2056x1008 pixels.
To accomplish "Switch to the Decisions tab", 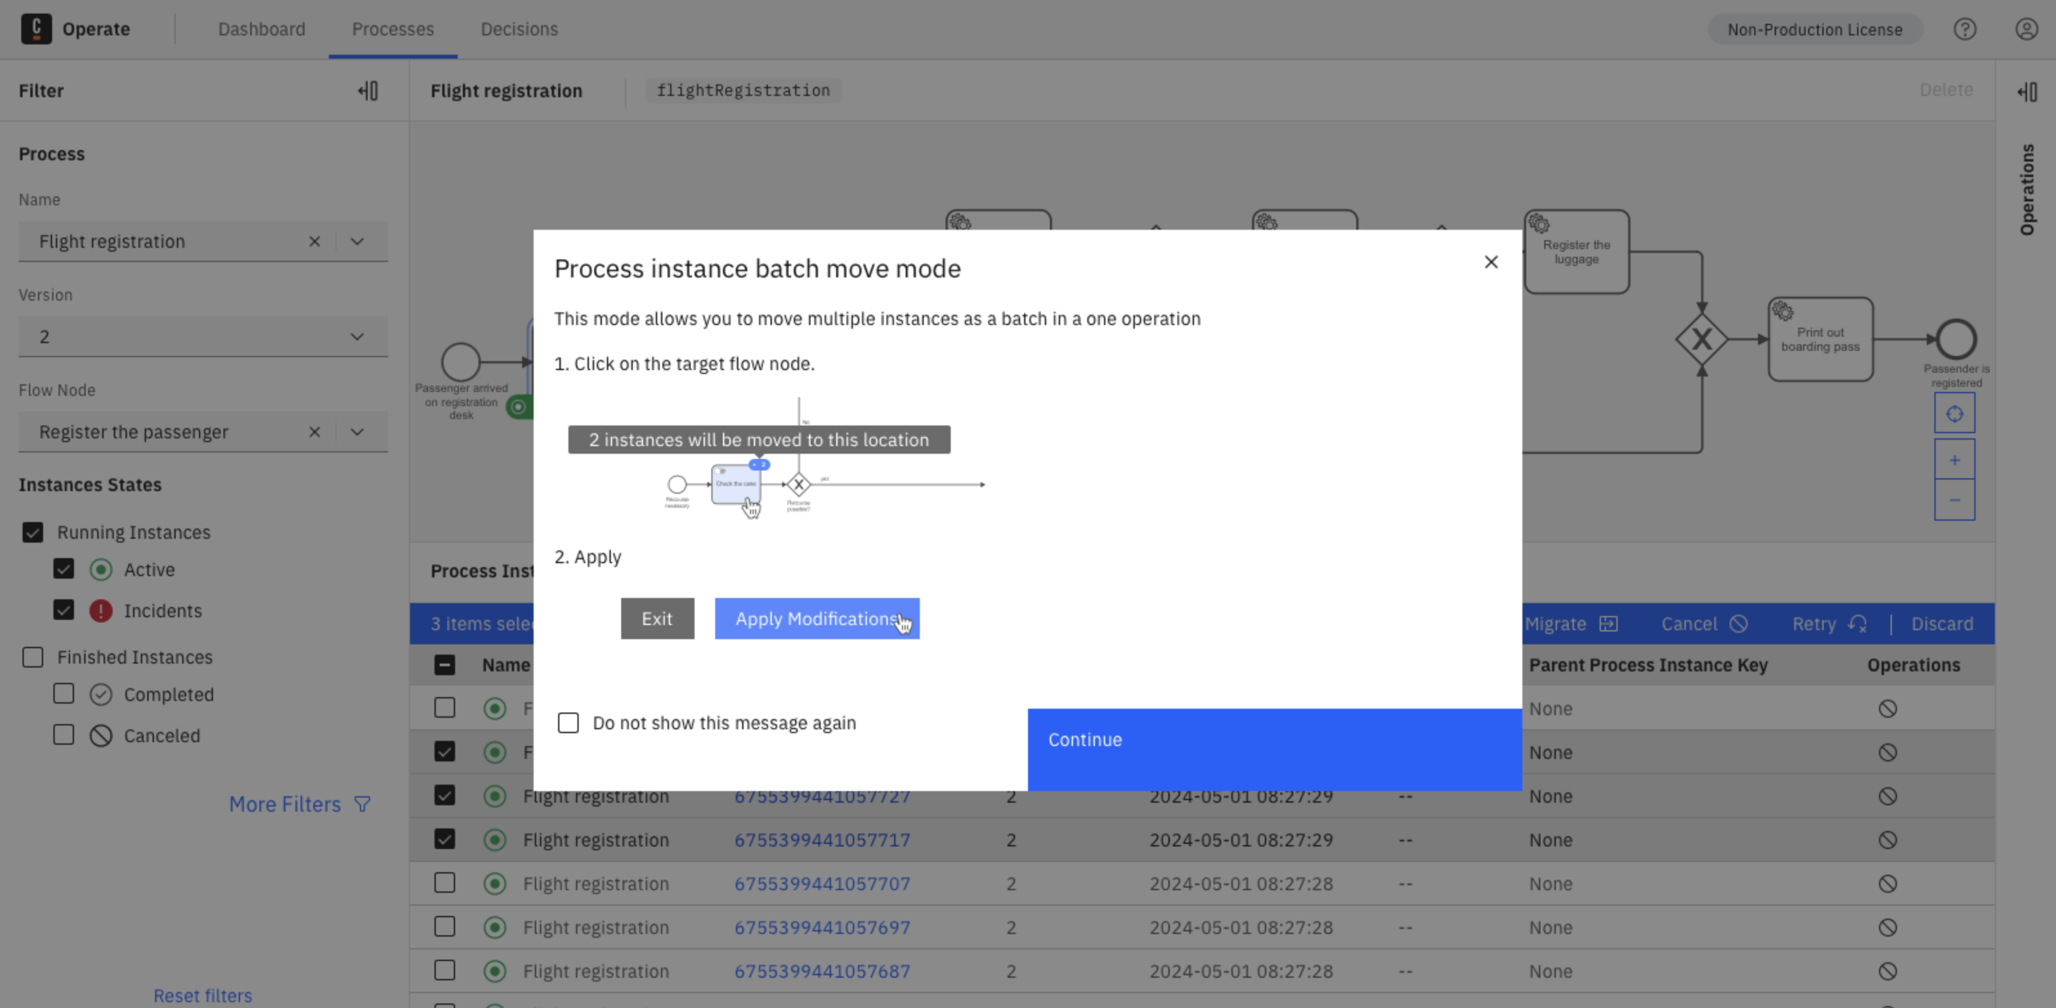I will coord(519,30).
